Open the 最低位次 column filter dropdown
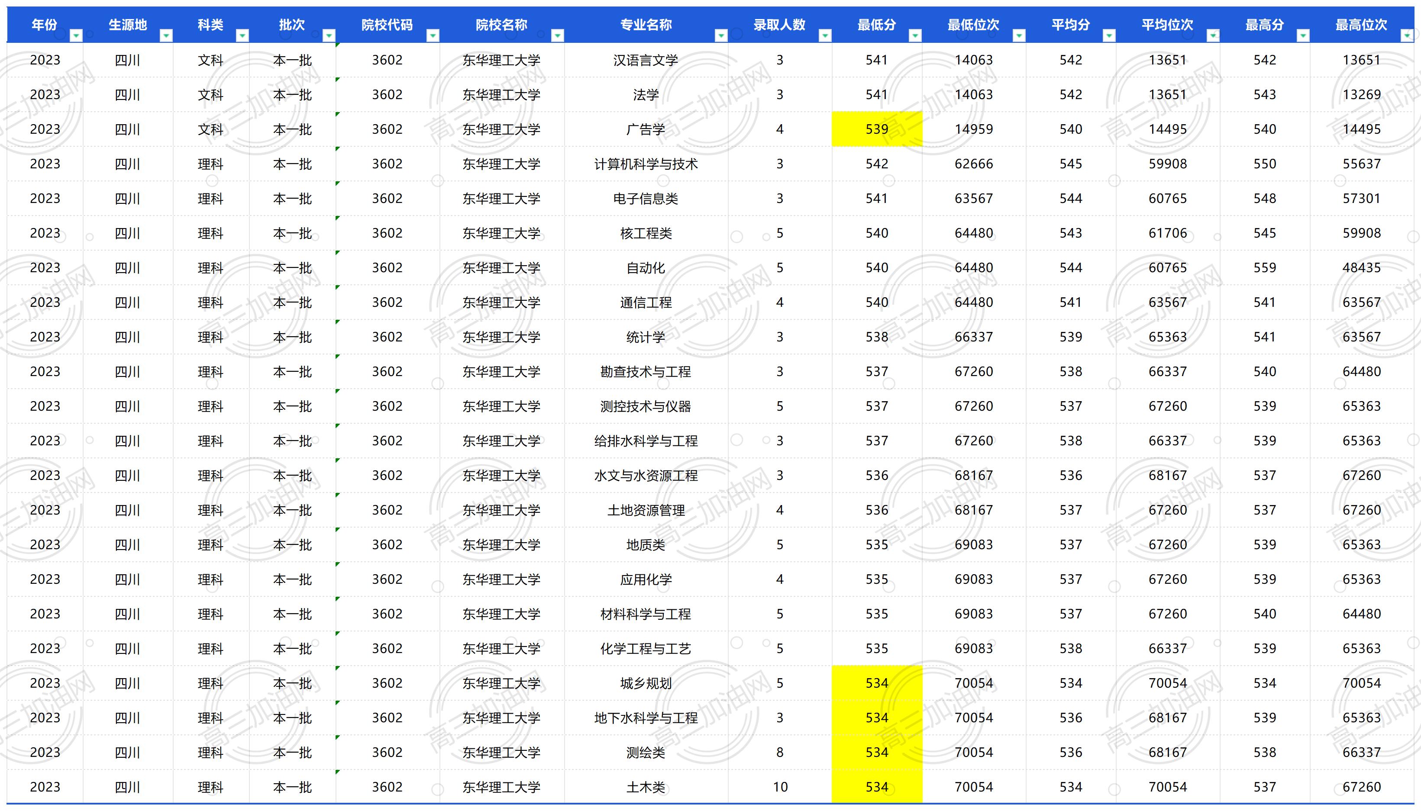1421x811 pixels. point(1019,35)
